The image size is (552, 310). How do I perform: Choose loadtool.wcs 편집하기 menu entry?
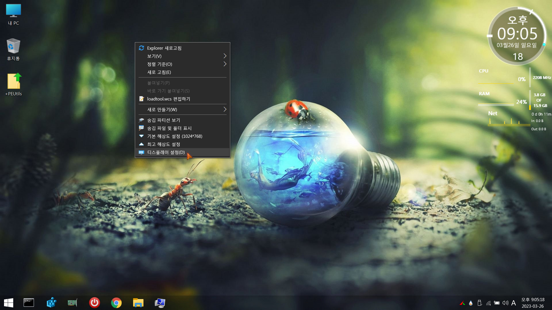[x=182, y=99]
